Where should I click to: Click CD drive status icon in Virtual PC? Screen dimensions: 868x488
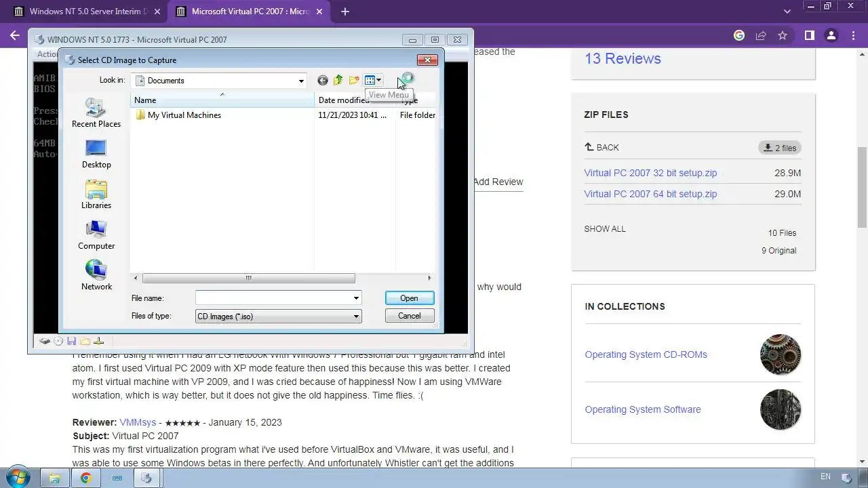[58, 342]
